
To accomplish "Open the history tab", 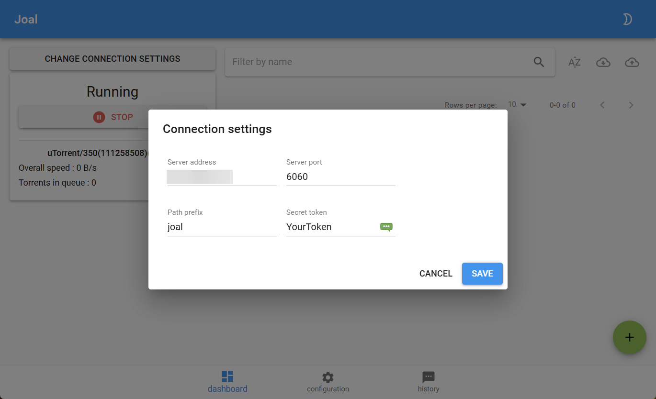I will coord(428,382).
